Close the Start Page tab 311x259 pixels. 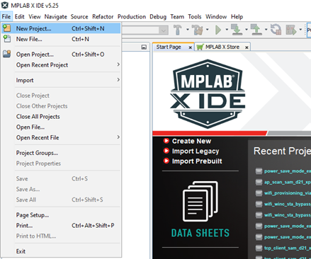tap(190, 47)
